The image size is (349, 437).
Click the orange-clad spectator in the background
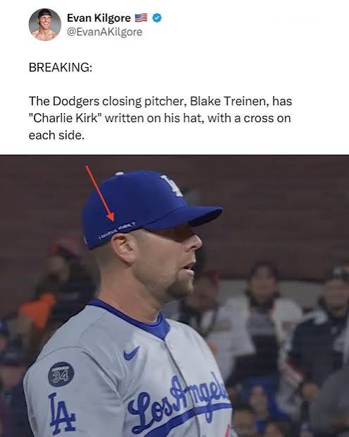(x=37, y=309)
